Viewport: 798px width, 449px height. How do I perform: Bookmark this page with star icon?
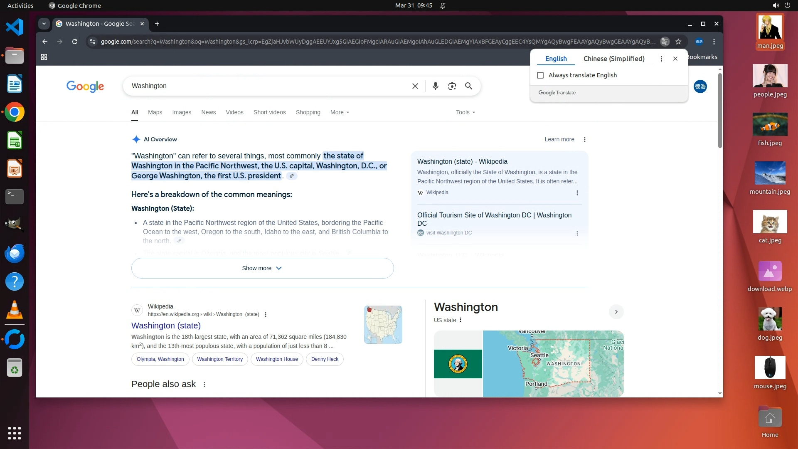pyautogui.click(x=678, y=42)
